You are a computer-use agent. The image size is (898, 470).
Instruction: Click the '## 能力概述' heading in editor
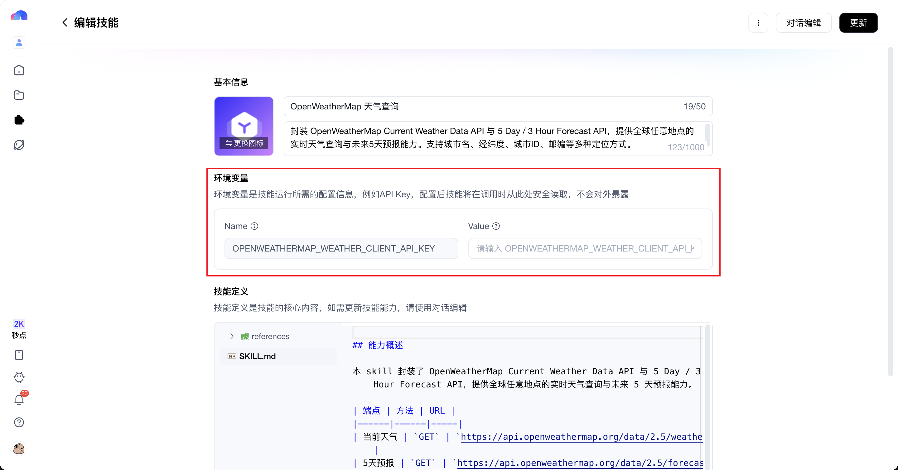coord(378,345)
